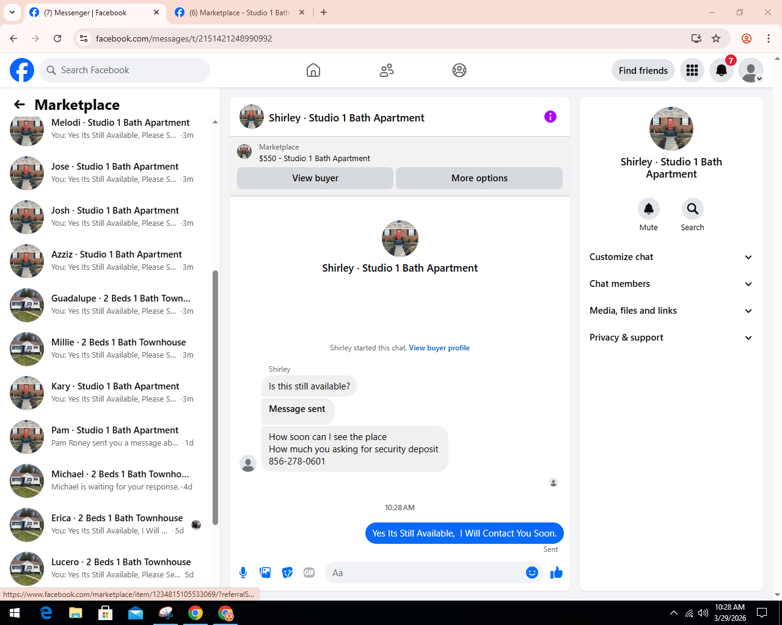Open Jose Studio 1 Bath Apartment chat
Image resolution: width=782 pixels, height=625 pixels.
110,173
